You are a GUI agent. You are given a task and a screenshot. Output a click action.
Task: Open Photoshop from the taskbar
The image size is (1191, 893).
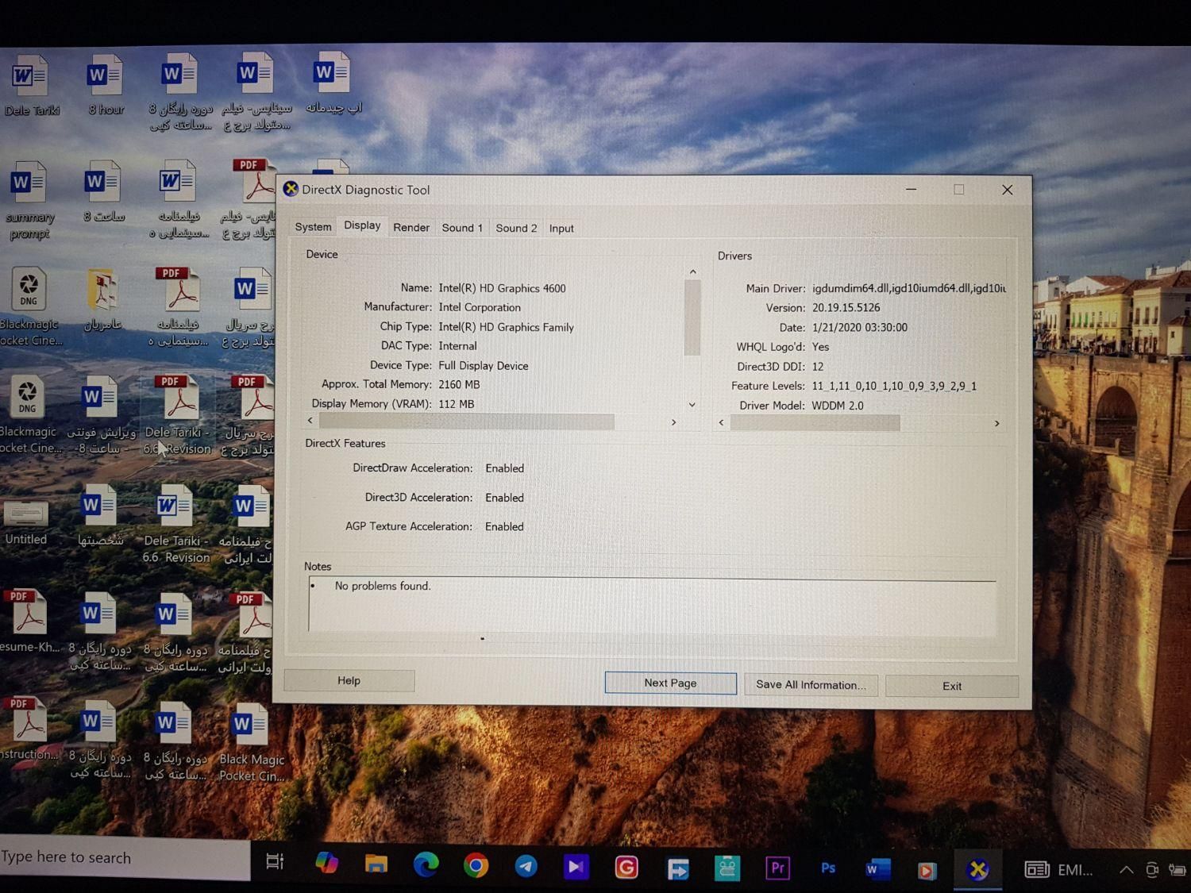point(827,868)
